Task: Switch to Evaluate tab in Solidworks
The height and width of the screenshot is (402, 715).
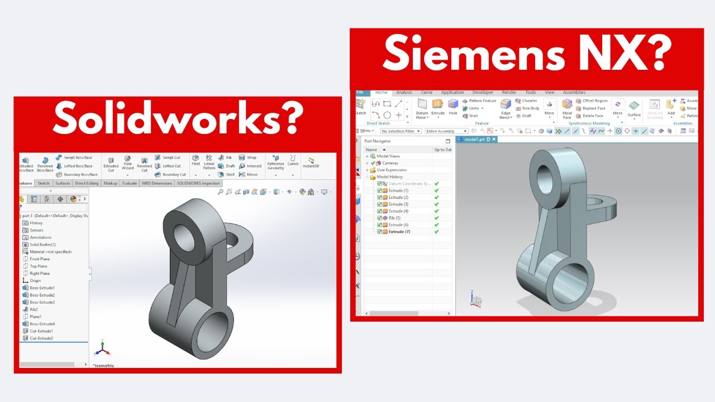Action: (x=130, y=183)
